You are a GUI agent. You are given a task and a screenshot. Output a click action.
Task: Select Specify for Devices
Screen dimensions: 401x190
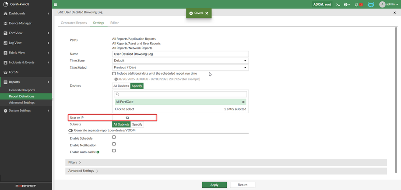coord(137,86)
